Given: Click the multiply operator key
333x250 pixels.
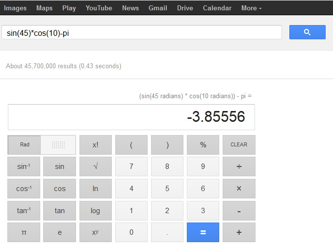Looking at the screenshot, I should click(239, 189).
